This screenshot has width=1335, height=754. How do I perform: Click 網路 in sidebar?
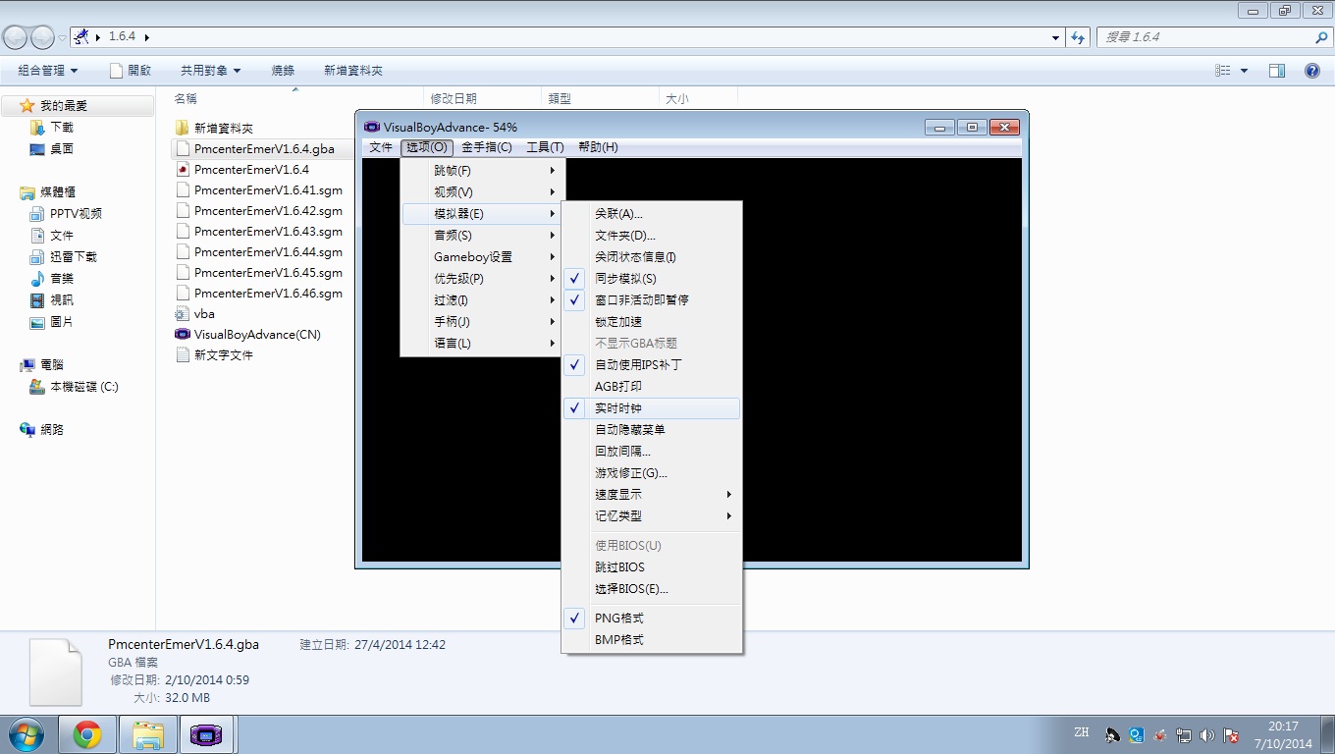pyautogui.click(x=42, y=429)
